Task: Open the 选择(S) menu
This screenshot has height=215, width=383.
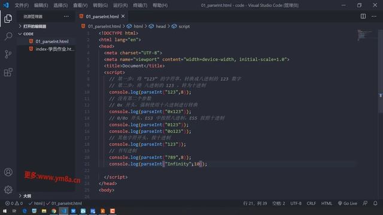Action: (x=60, y=5)
